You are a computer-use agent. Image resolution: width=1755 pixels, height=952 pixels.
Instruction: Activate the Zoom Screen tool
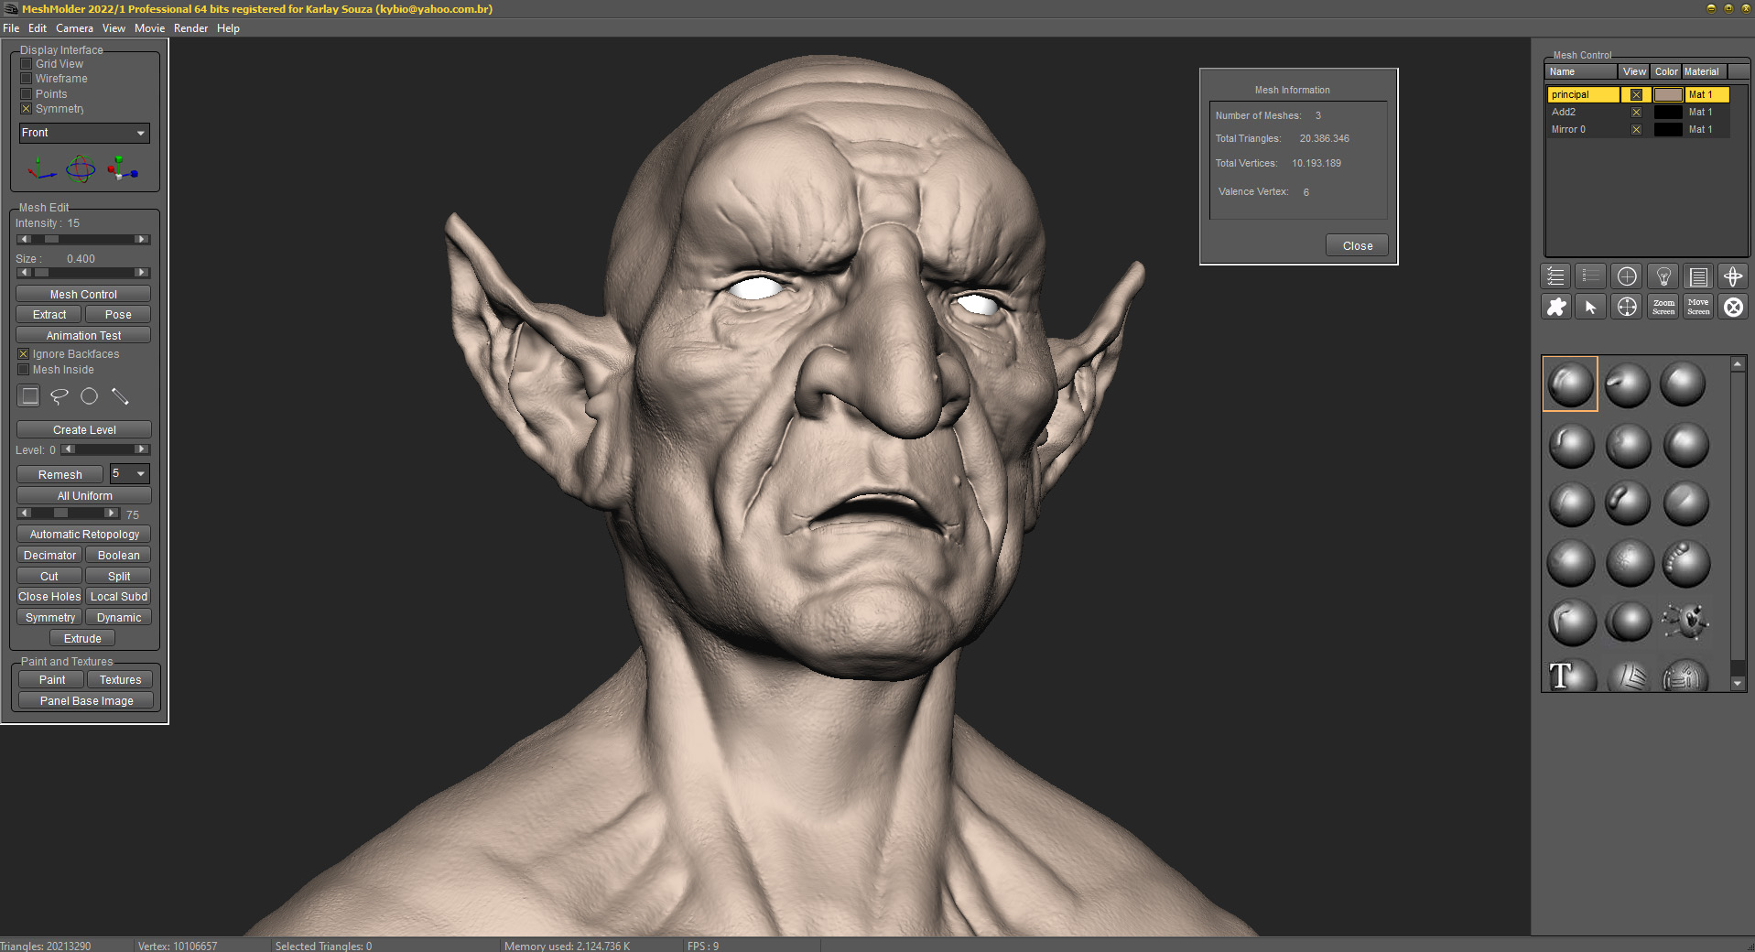coord(1663,307)
